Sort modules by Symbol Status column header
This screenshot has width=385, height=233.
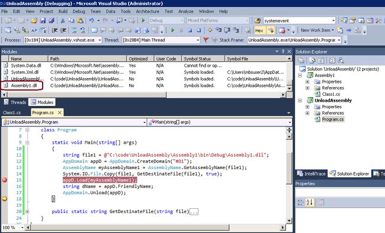coord(203,59)
